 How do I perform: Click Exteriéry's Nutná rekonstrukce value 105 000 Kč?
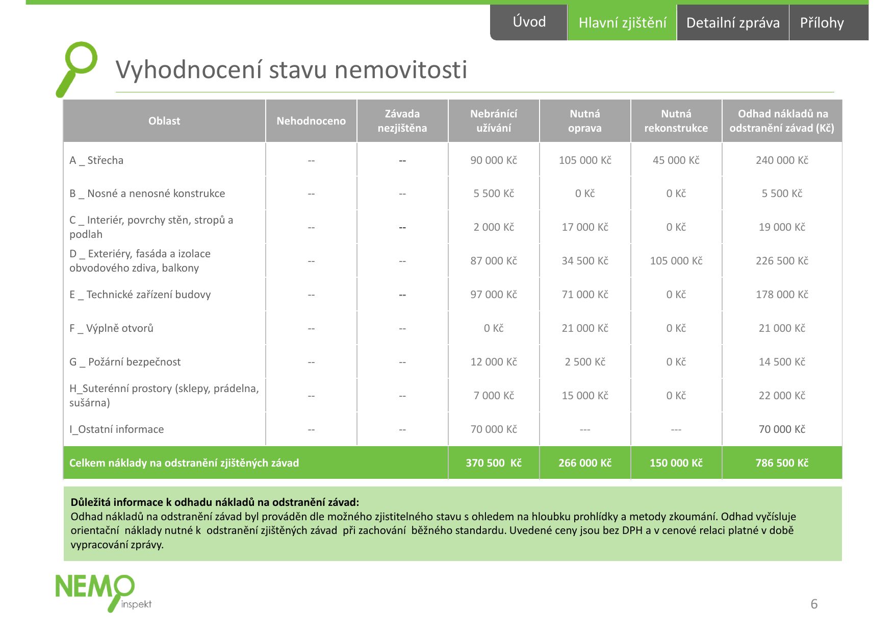pyautogui.click(x=676, y=261)
